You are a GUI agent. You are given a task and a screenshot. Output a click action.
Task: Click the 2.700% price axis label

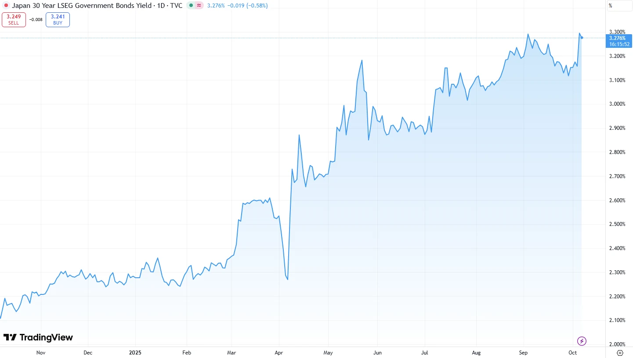coord(618,176)
